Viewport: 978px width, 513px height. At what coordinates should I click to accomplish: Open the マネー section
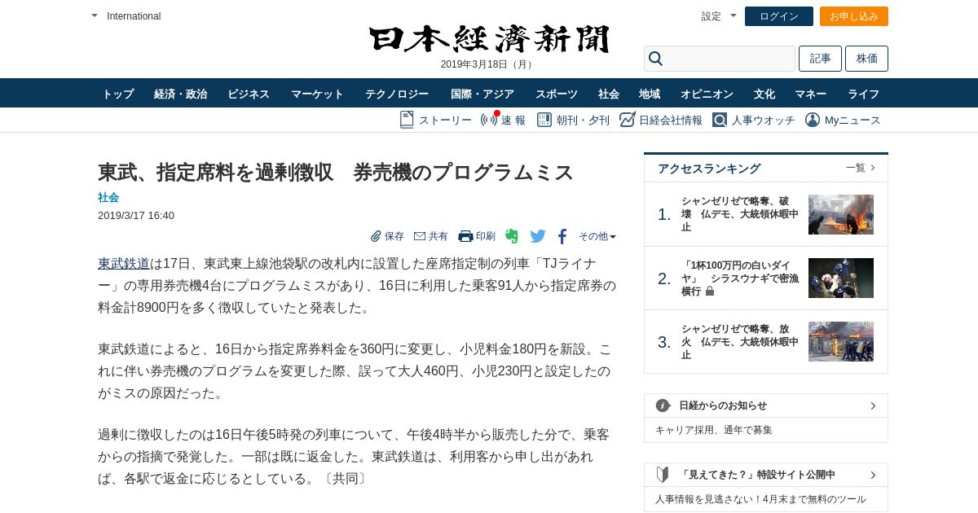811,94
